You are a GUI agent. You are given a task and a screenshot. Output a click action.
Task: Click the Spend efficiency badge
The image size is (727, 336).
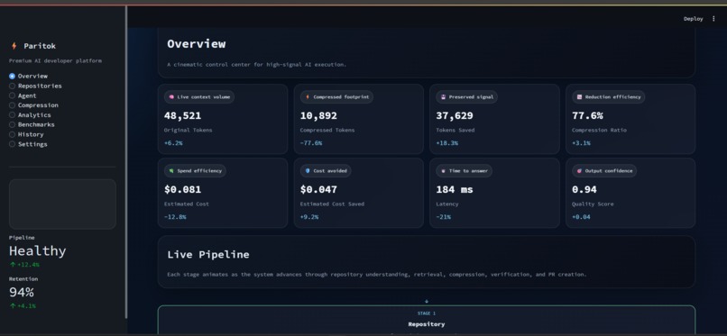click(x=195, y=171)
